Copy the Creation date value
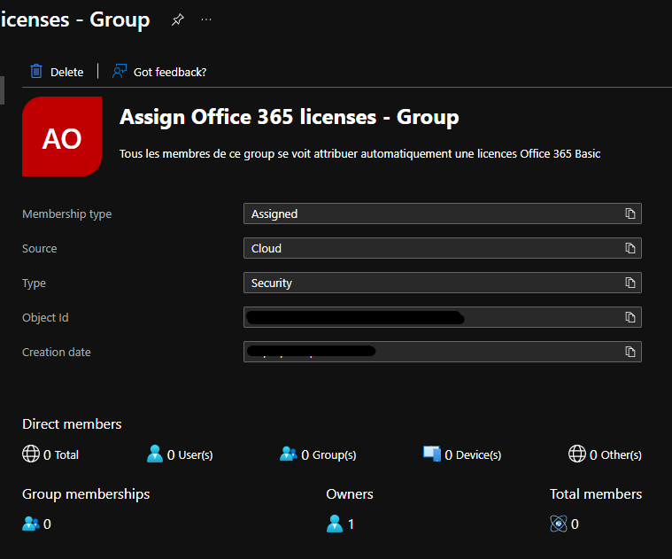This screenshot has width=672, height=559. click(x=630, y=352)
